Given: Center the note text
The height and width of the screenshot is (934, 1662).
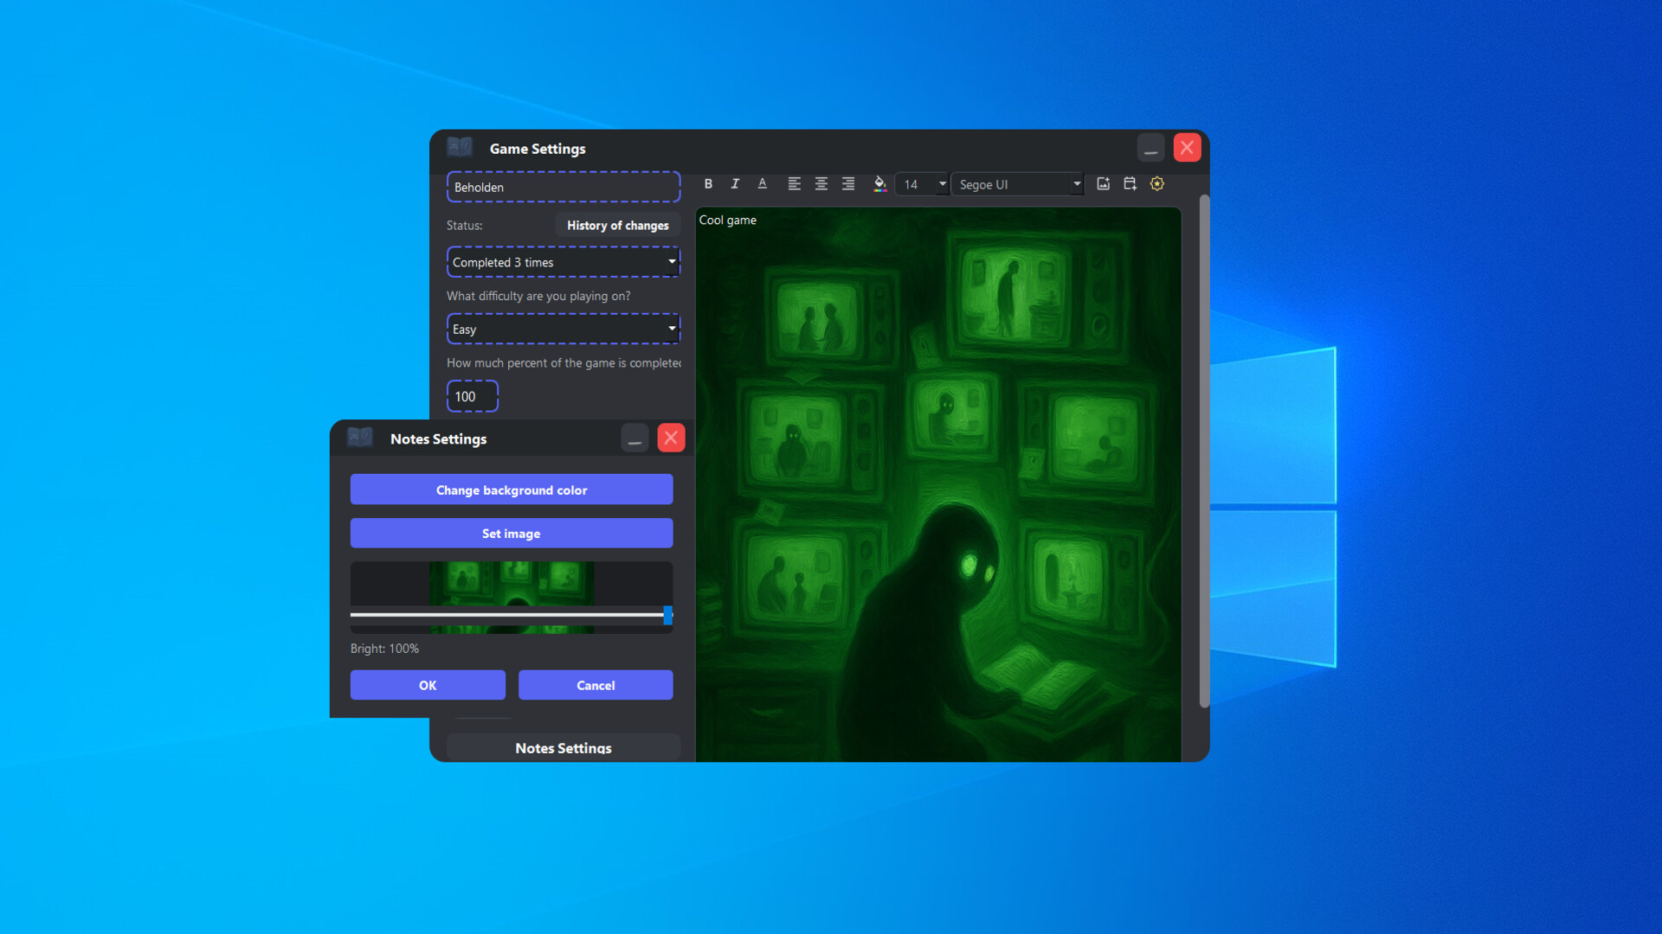Looking at the screenshot, I should click(821, 183).
